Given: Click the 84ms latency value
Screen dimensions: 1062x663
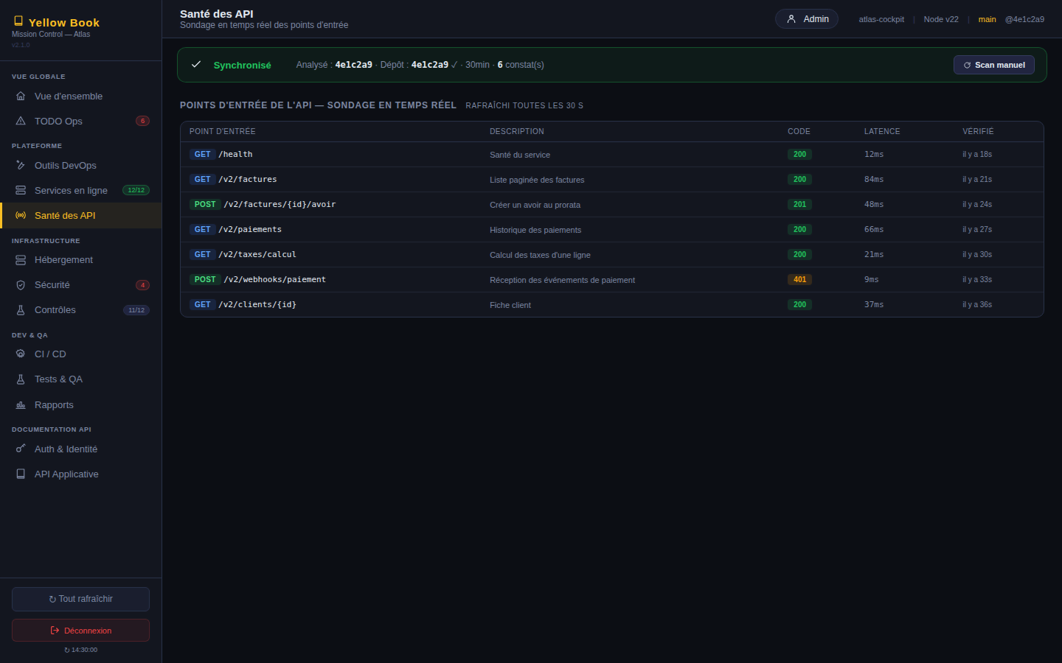Looking at the screenshot, I should [x=874, y=179].
